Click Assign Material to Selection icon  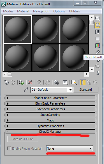[22, 82]
